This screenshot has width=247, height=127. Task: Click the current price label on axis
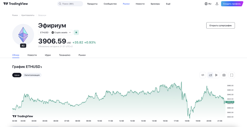click(x=230, y=102)
